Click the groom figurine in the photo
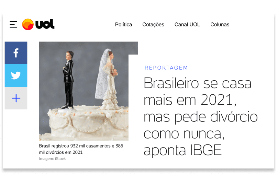 68,80
